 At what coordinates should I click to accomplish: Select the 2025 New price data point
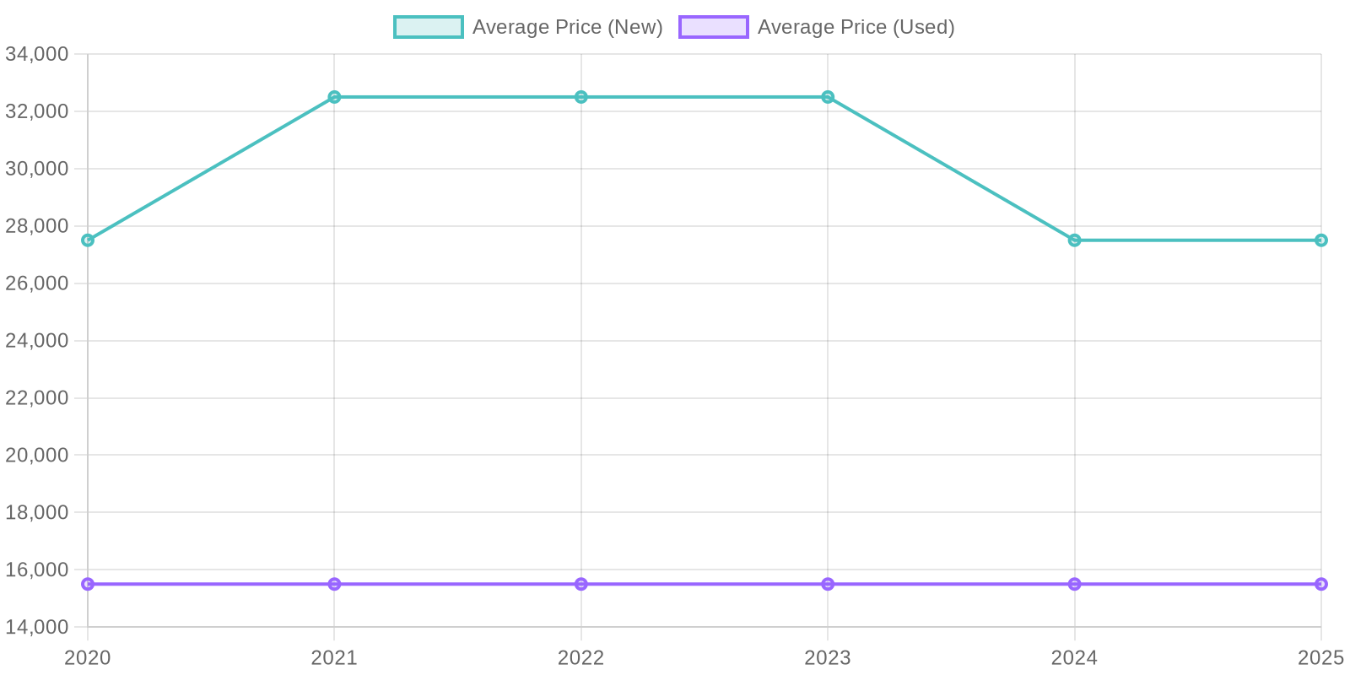point(1321,240)
